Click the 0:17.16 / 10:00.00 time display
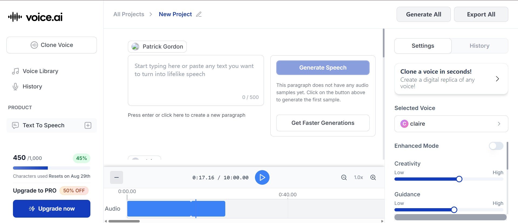 point(220,178)
